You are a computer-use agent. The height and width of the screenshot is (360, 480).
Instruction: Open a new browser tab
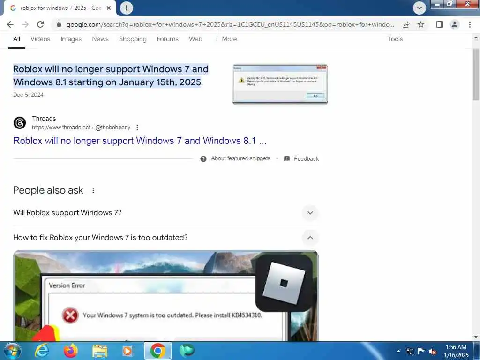point(127,8)
